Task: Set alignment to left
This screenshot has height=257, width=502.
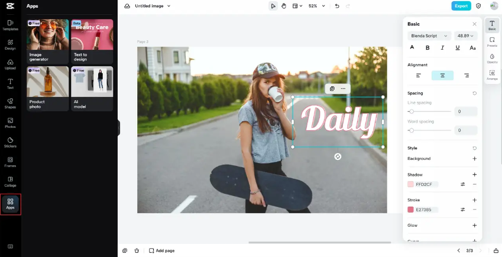Action: 419,75
